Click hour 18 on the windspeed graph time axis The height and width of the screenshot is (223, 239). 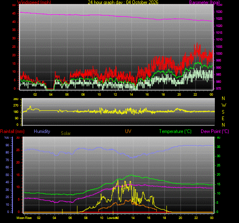point(163,94)
